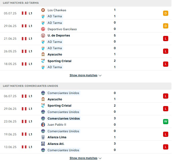Image resolution: width=172 pixels, height=163 pixels.
Task: Click the Los Chankas team crest icon
Action: 43,10
